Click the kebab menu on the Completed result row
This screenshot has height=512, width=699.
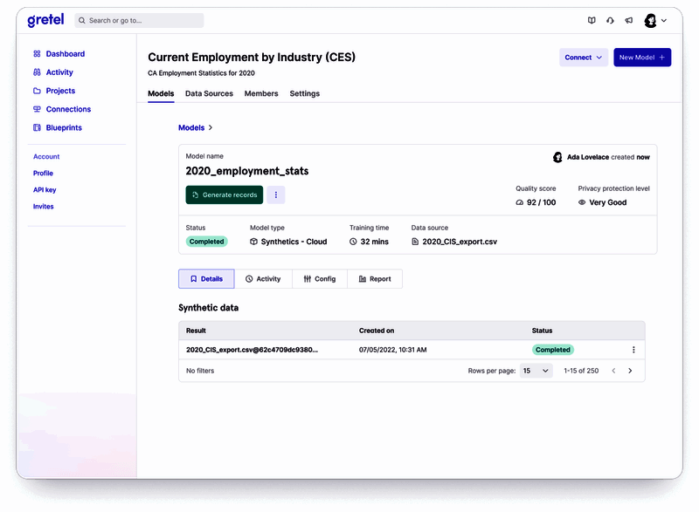coord(633,349)
